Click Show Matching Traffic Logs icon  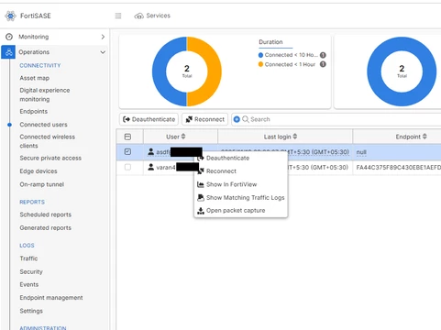click(x=201, y=198)
